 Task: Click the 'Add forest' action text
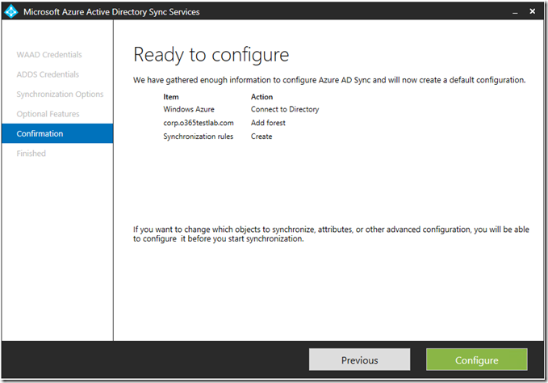268,123
